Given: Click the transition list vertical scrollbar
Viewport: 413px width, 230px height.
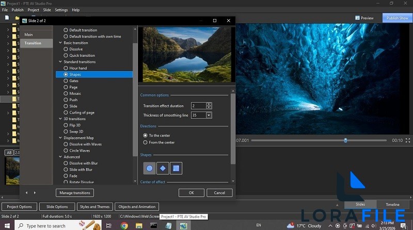Looking at the screenshot, I should [x=135, y=100].
